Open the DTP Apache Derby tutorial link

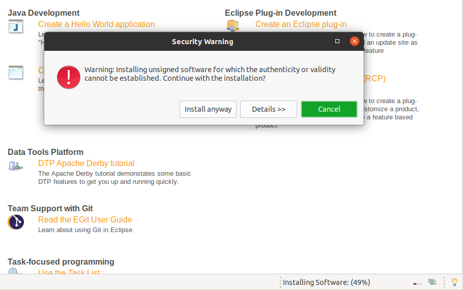pyautogui.click(x=86, y=164)
